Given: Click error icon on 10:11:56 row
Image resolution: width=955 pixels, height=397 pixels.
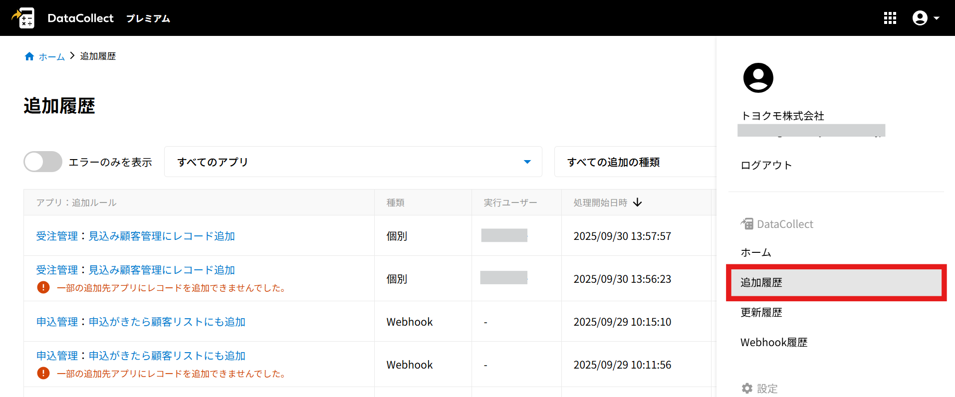Looking at the screenshot, I should (43, 374).
